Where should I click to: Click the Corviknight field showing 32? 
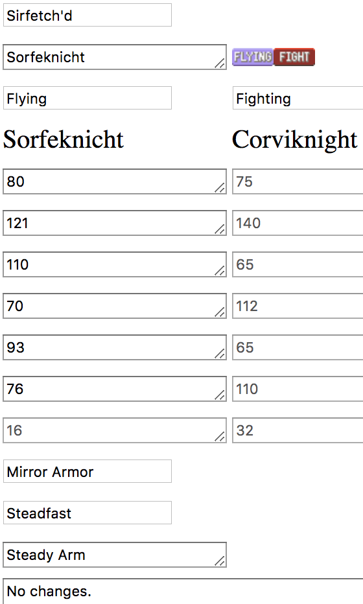298,430
